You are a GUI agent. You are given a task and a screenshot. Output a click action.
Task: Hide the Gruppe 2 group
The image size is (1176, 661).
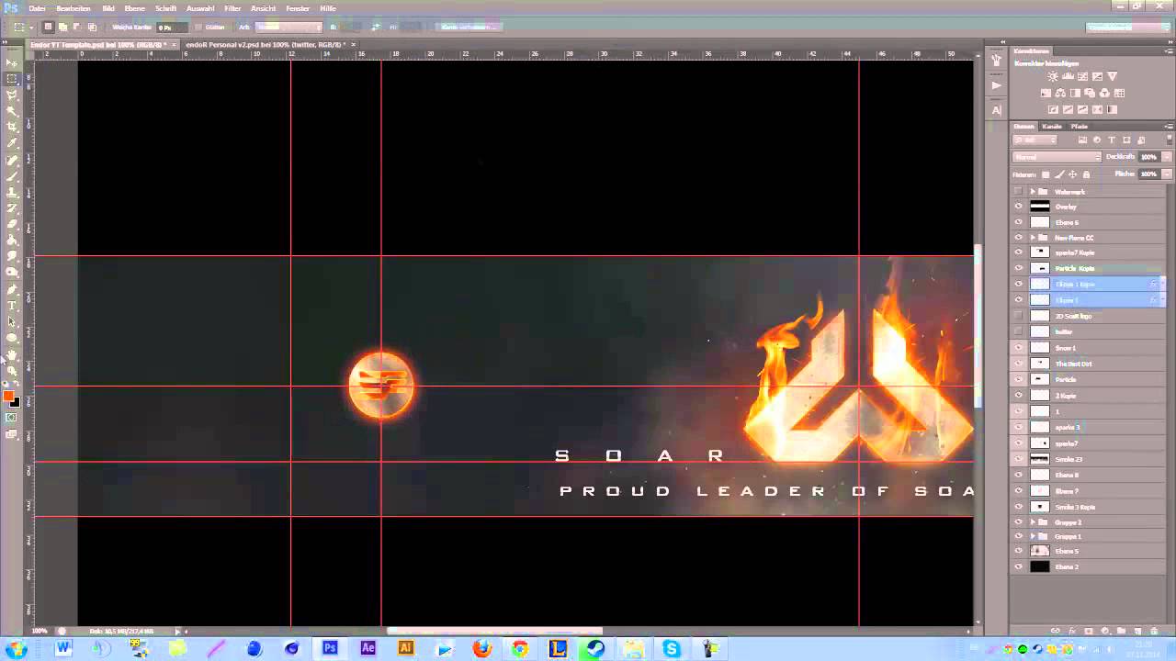click(x=1018, y=522)
